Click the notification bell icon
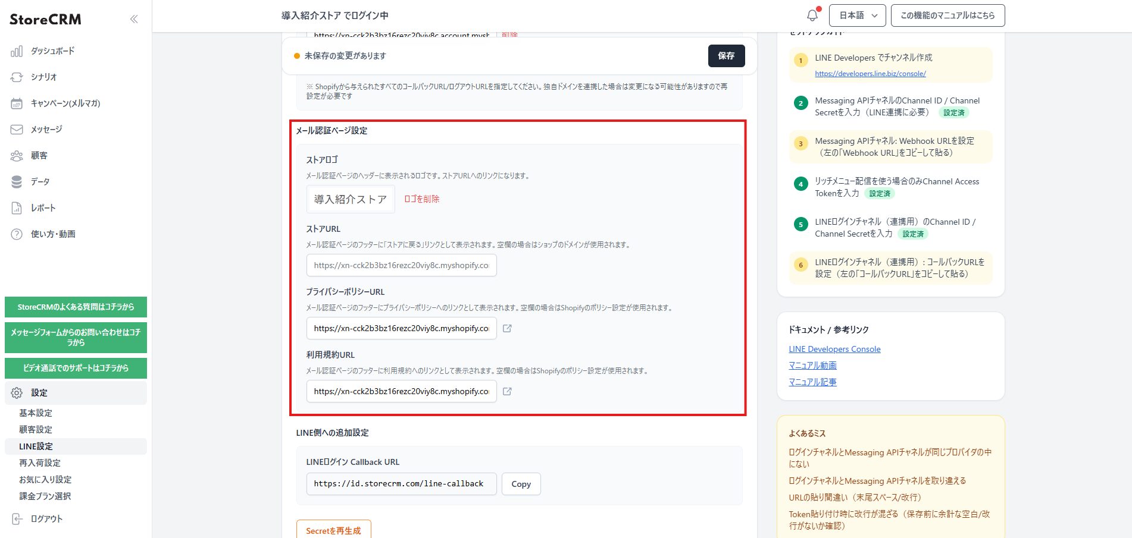The image size is (1132, 538). tap(812, 15)
